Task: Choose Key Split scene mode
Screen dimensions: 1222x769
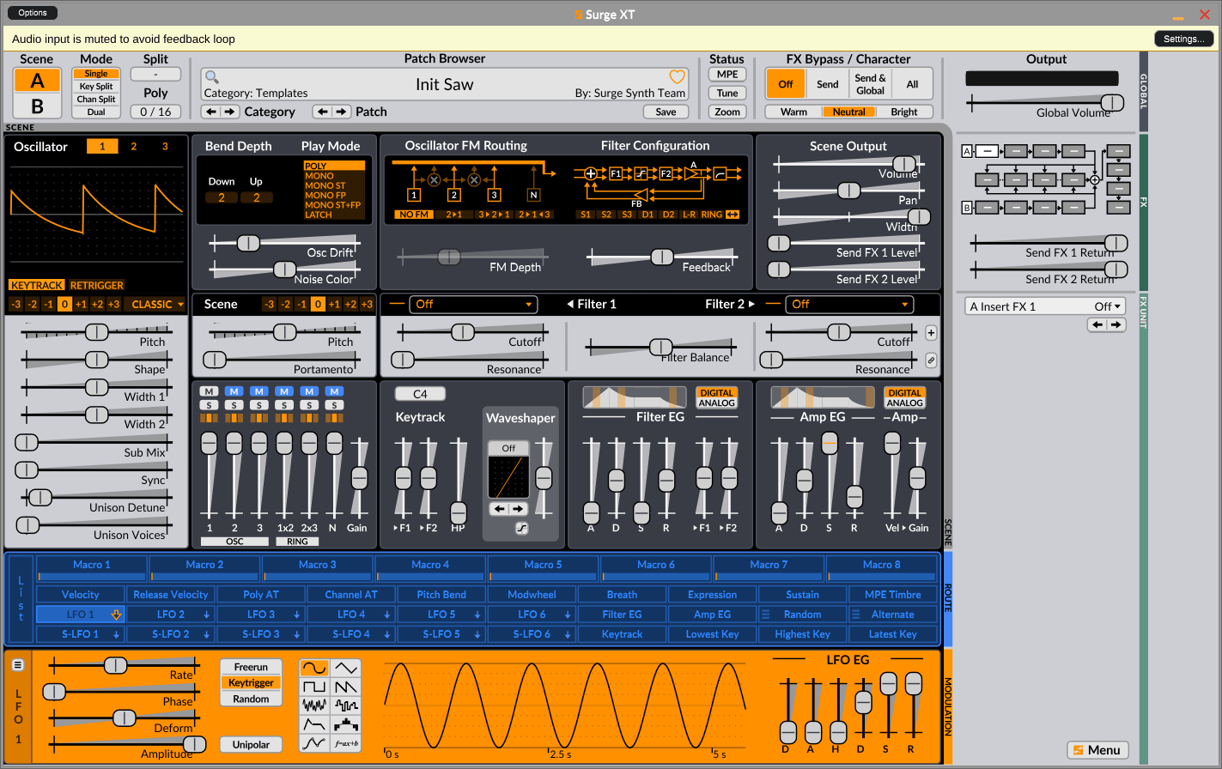Action: click(96, 87)
